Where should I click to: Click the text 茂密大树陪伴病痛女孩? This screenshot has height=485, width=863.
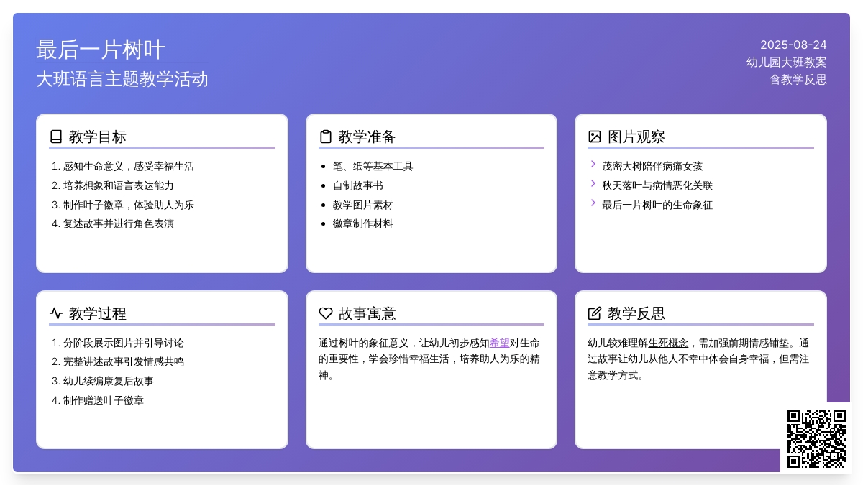click(x=652, y=166)
